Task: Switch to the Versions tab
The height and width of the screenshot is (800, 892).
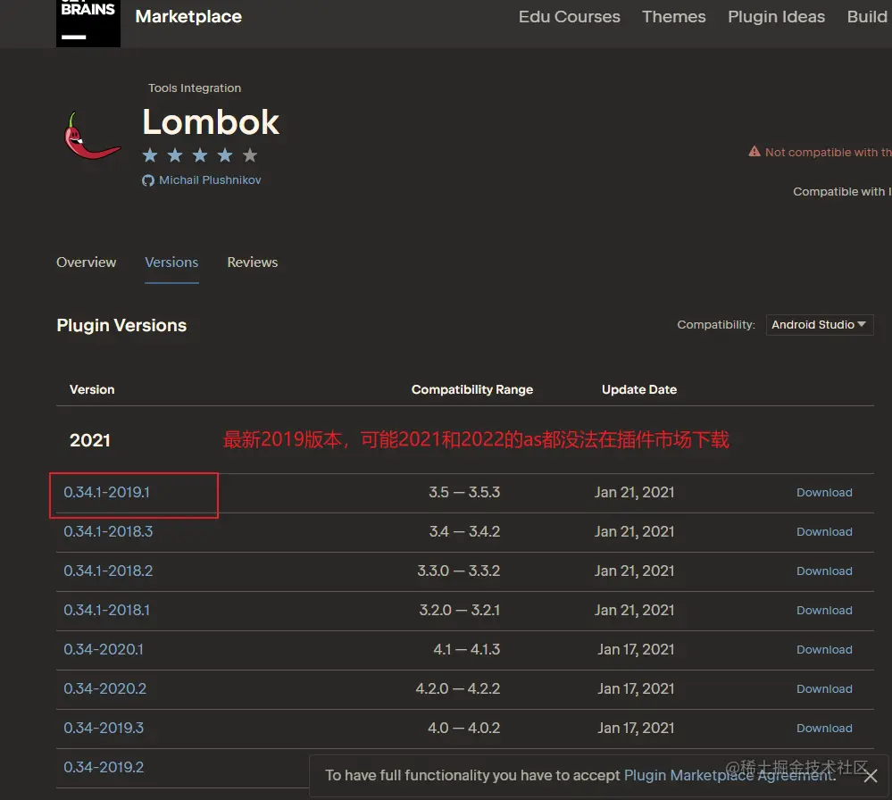Action: pyautogui.click(x=171, y=262)
